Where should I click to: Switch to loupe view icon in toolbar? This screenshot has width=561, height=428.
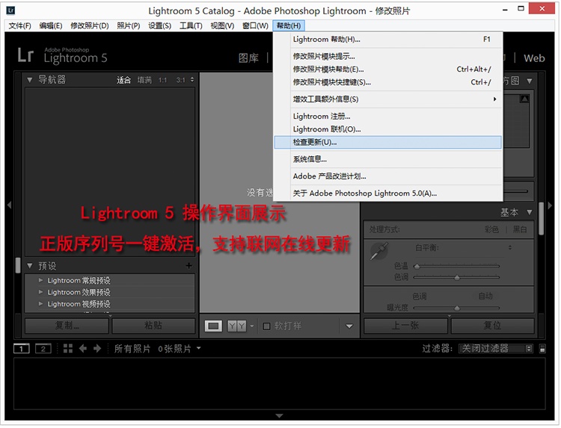213,326
